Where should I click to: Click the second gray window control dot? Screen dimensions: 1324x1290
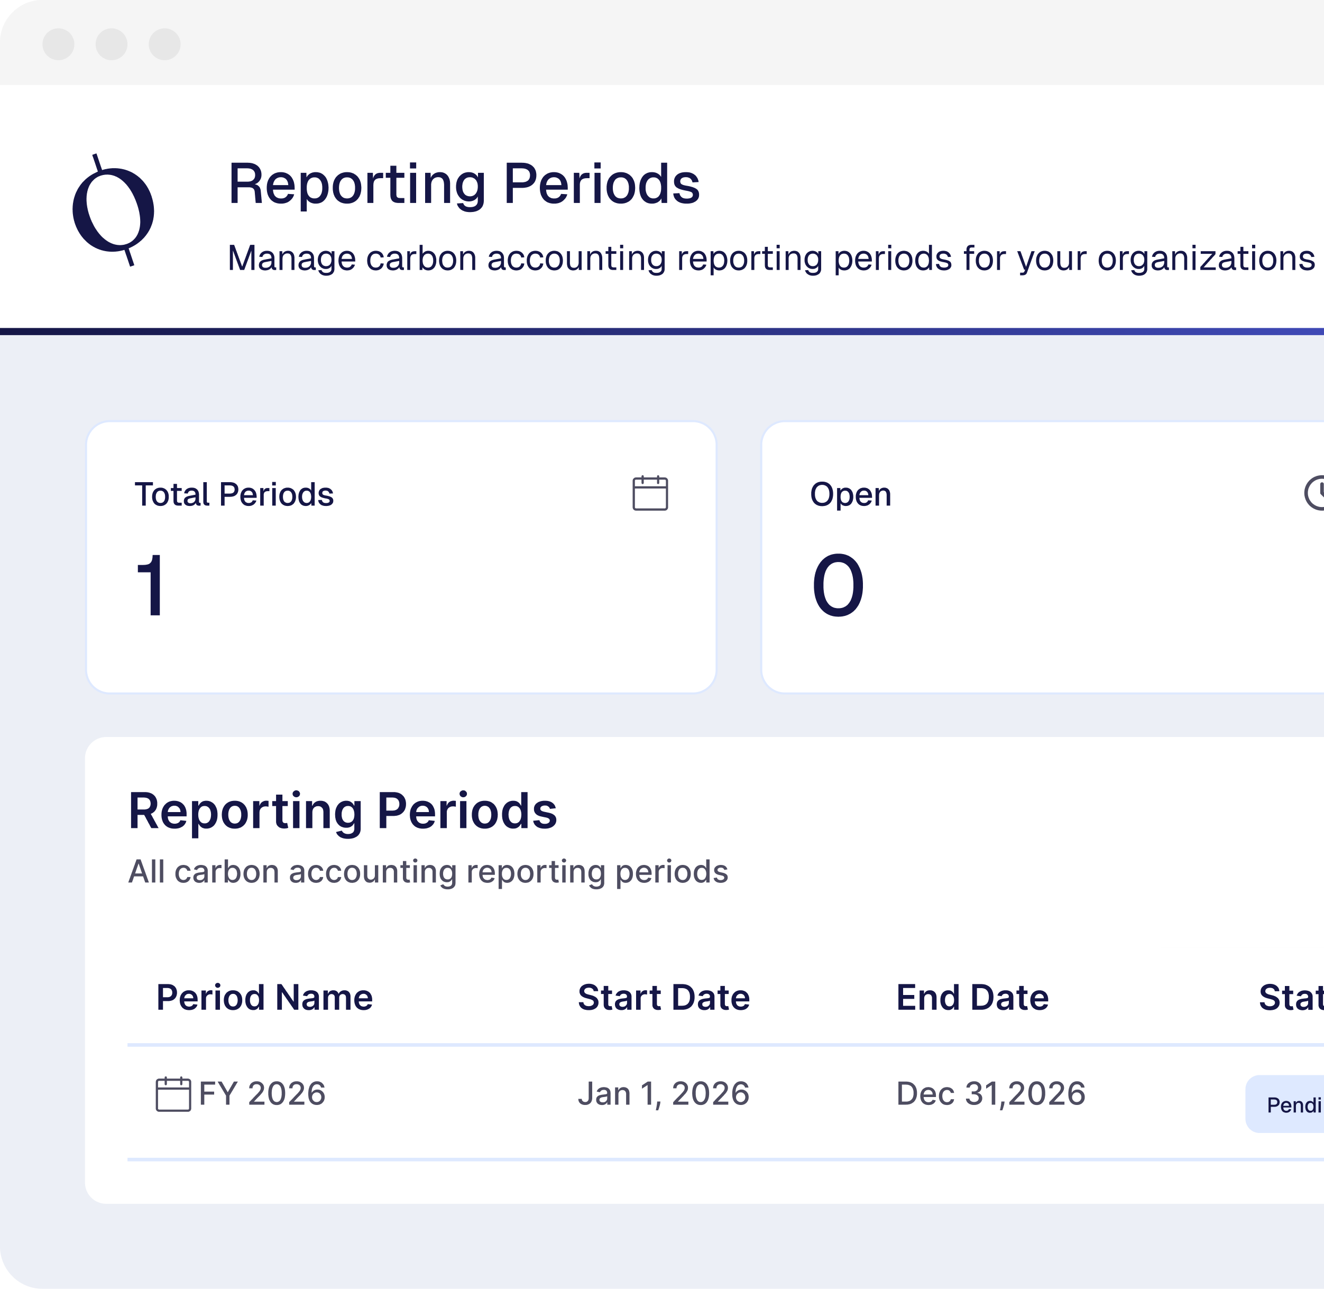[x=112, y=44]
